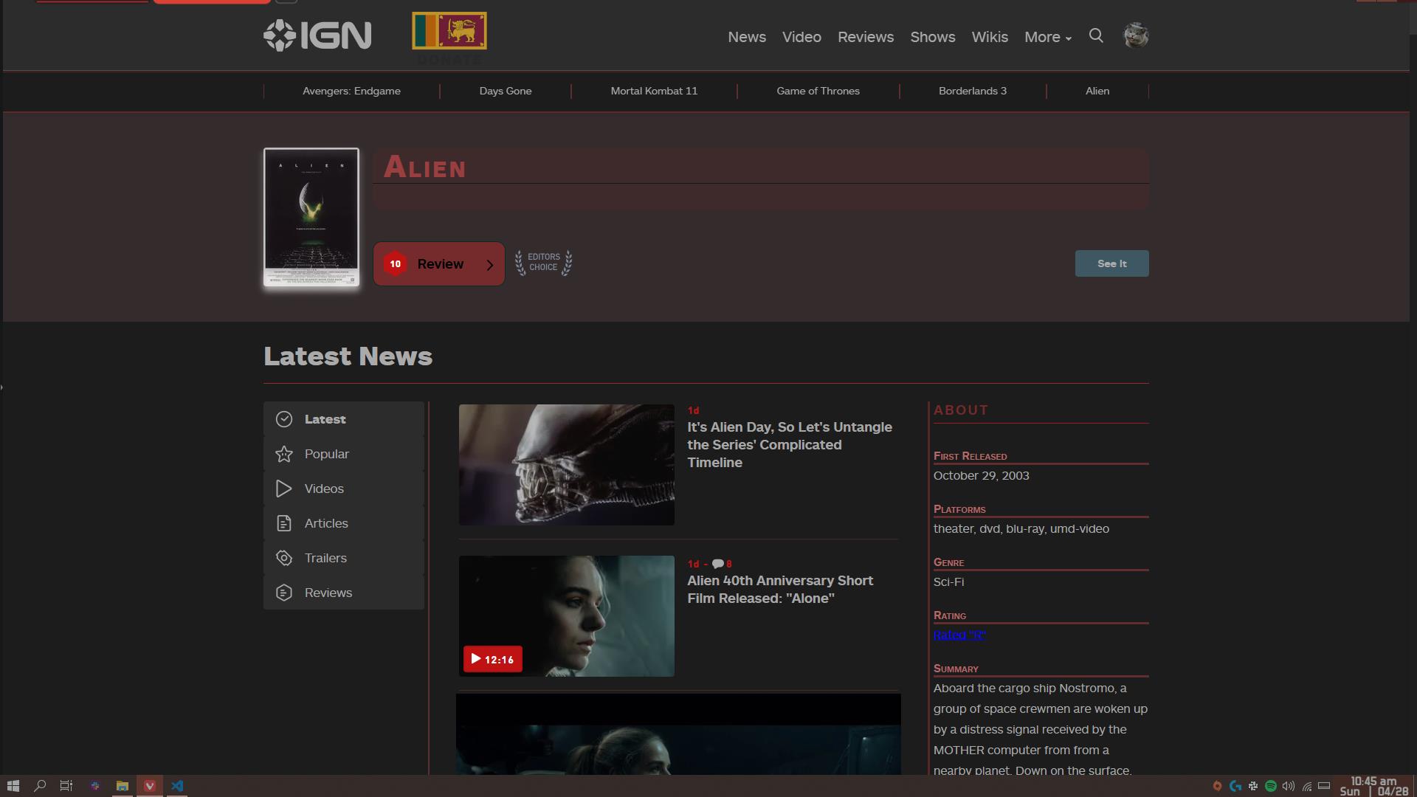Viewport: 1417px width, 797px height.
Task: Open the More dropdown menu
Action: click(x=1046, y=37)
